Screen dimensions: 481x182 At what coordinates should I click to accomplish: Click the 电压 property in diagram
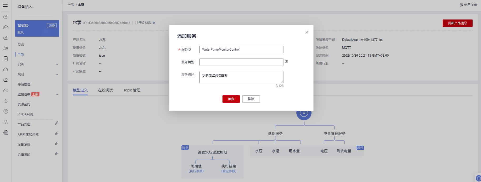point(324,151)
